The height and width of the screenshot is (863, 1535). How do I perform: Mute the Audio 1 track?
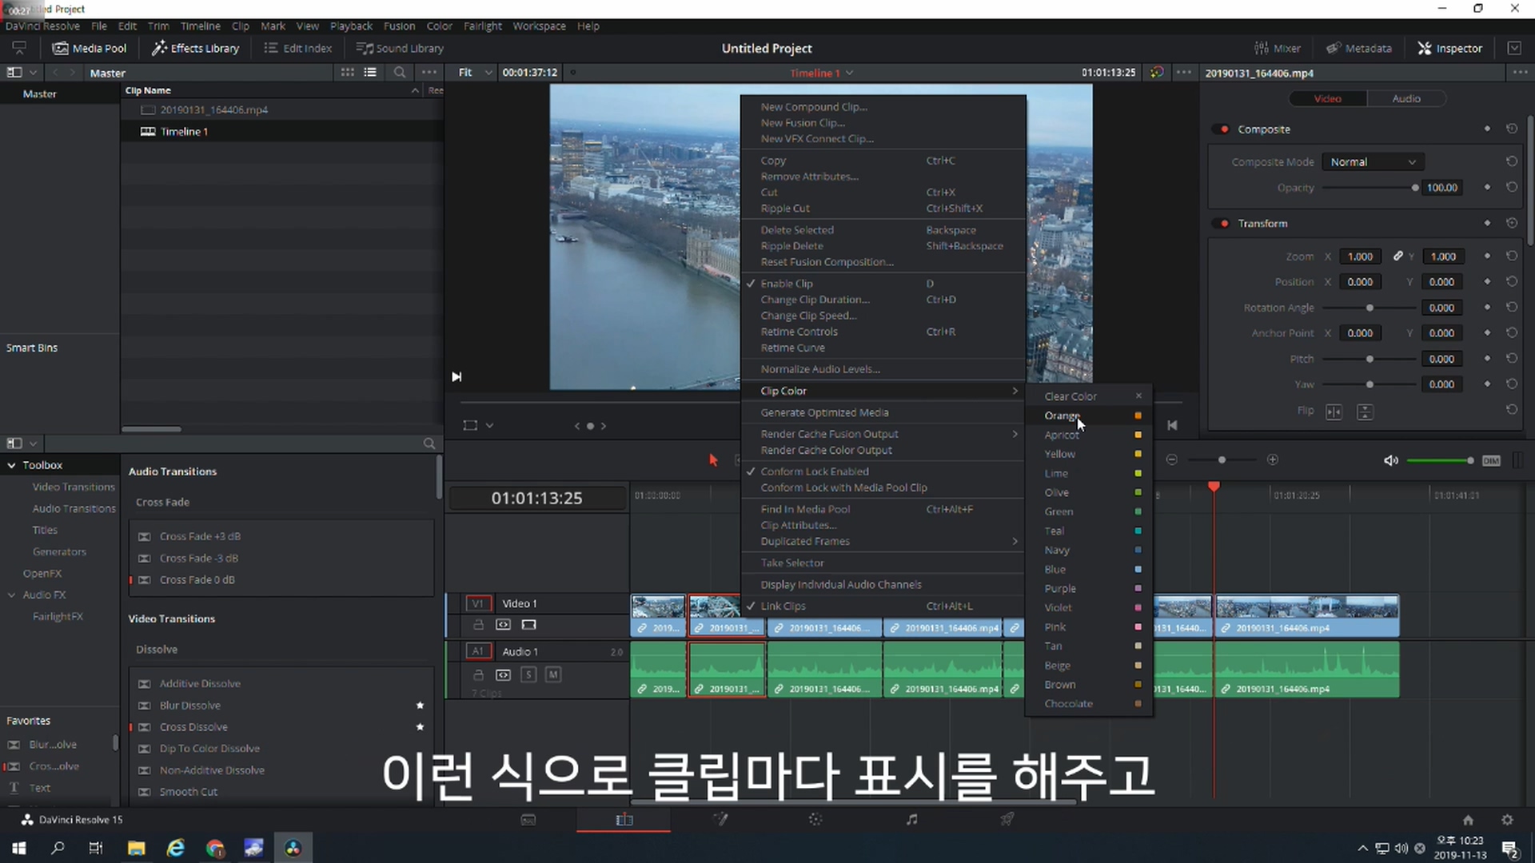click(x=552, y=674)
